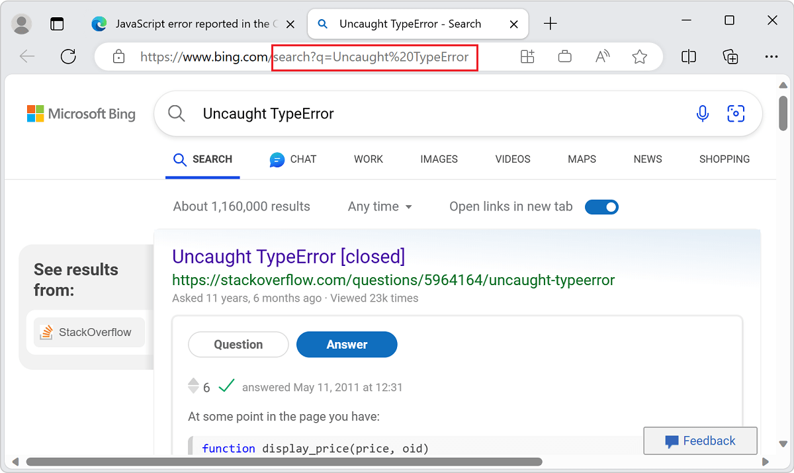Add this page to favorites with the star
794x473 pixels.
[x=639, y=56]
